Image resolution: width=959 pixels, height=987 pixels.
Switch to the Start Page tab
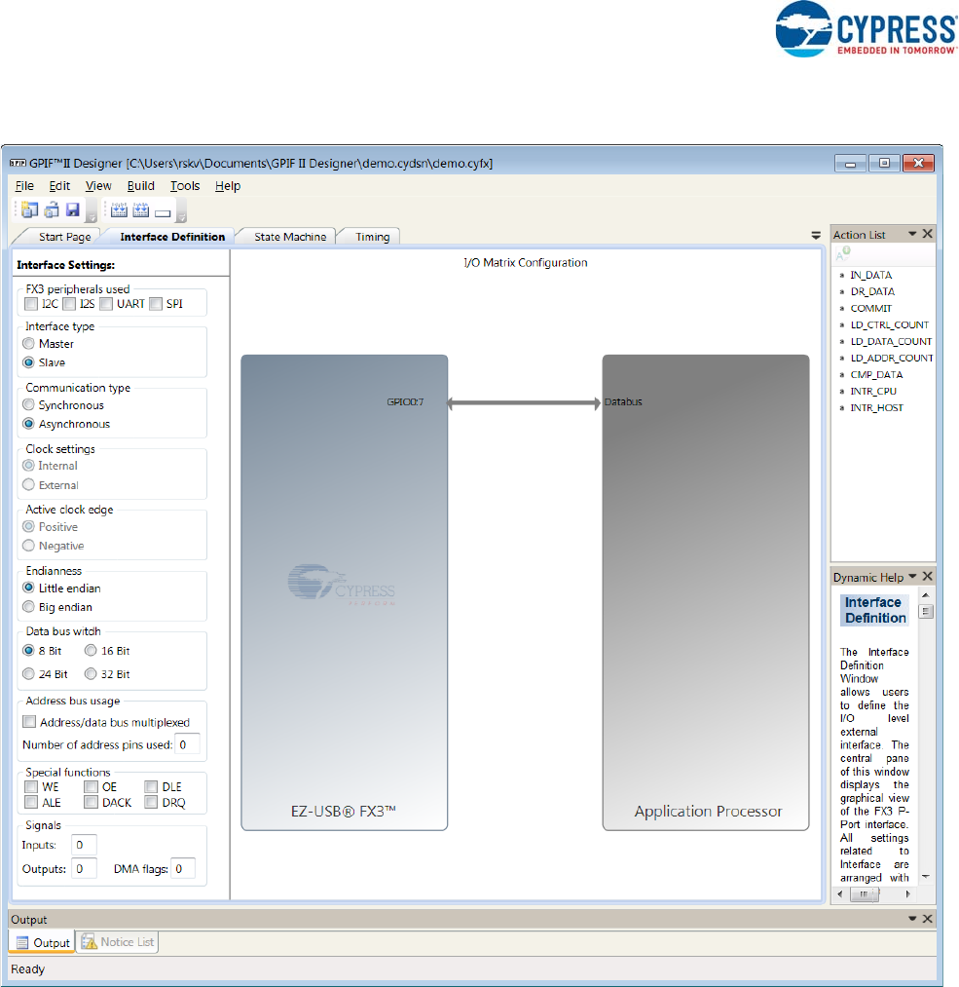pyautogui.click(x=65, y=237)
